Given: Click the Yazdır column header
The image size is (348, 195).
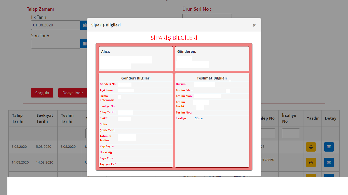Looking at the screenshot, I should [x=312, y=118].
